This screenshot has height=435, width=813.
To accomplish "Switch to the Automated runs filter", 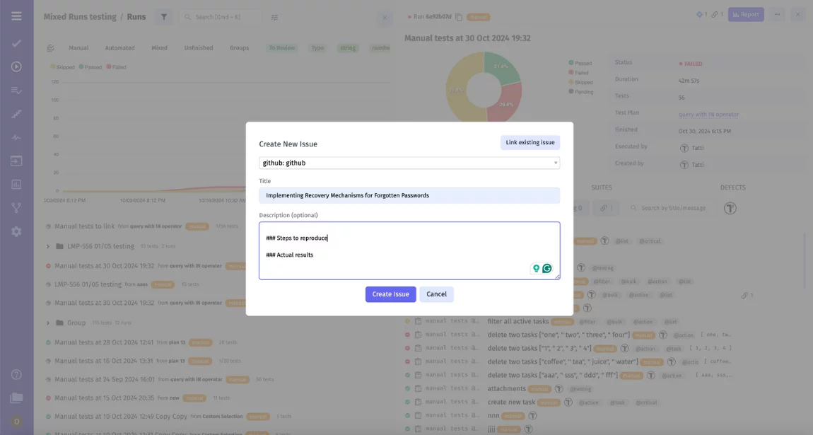I will pos(119,47).
